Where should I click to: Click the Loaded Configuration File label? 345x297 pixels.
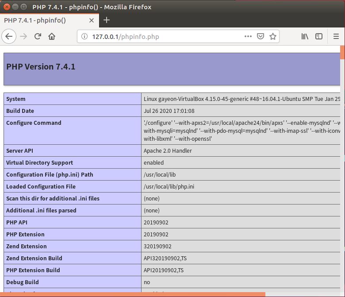tap(41, 187)
